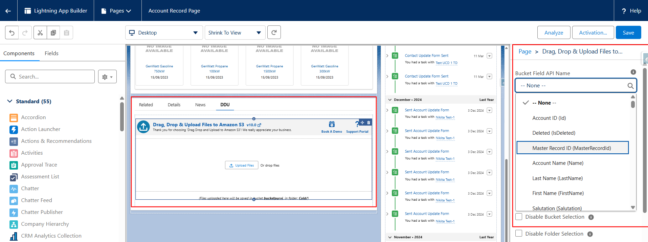Select Master Record ID (MasterRecordId) option

(x=572, y=148)
